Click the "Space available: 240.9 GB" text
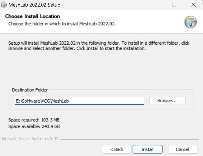Viewport: 203px width, 156px height. pos(34,126)
